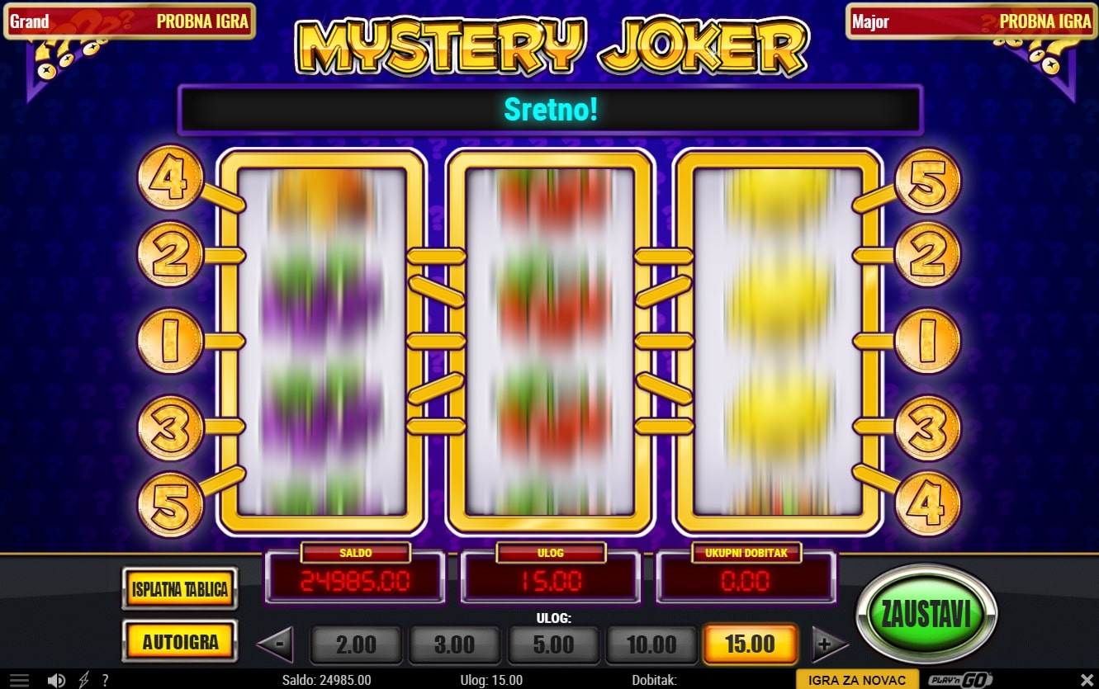The image size is (1099, 689).
Task: Toggle the lightning fast-play icon
Action: click(83, 680)
